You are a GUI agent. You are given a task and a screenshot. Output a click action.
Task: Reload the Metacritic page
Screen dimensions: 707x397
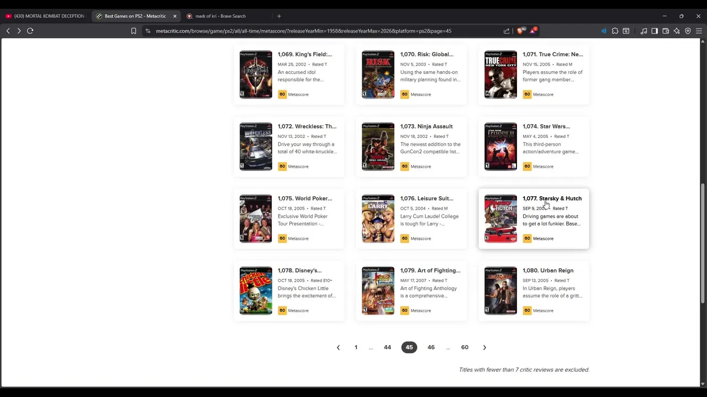tap(30, 31)
